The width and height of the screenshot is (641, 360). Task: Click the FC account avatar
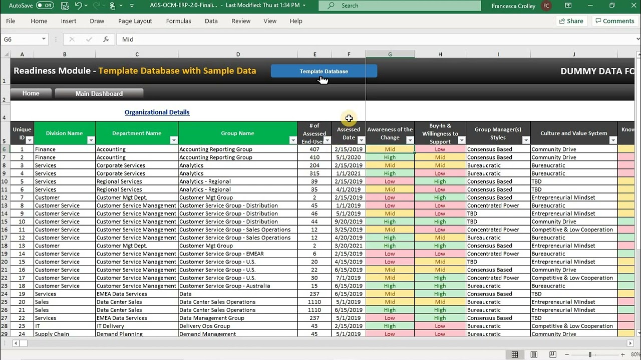(x=546, y=6)
